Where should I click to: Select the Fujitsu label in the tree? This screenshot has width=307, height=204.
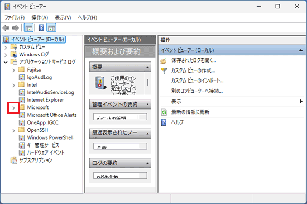(x=34, y=70)
